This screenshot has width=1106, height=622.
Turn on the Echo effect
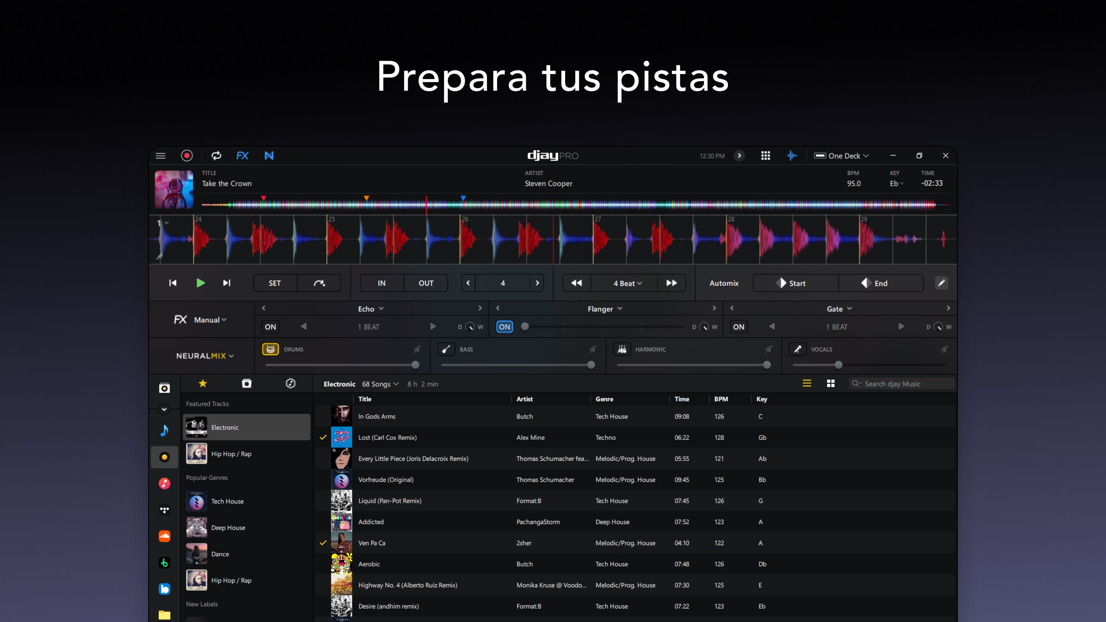point(270,326)
